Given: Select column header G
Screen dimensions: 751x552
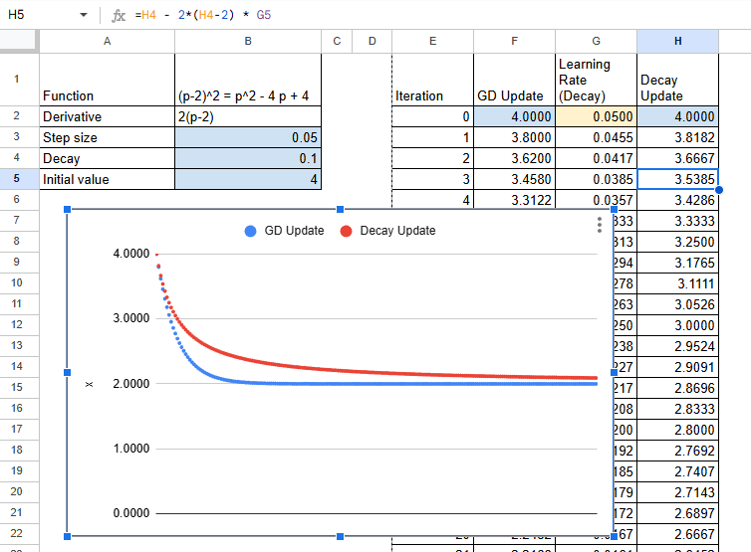Looking at the screenshot, I should 596,41.
